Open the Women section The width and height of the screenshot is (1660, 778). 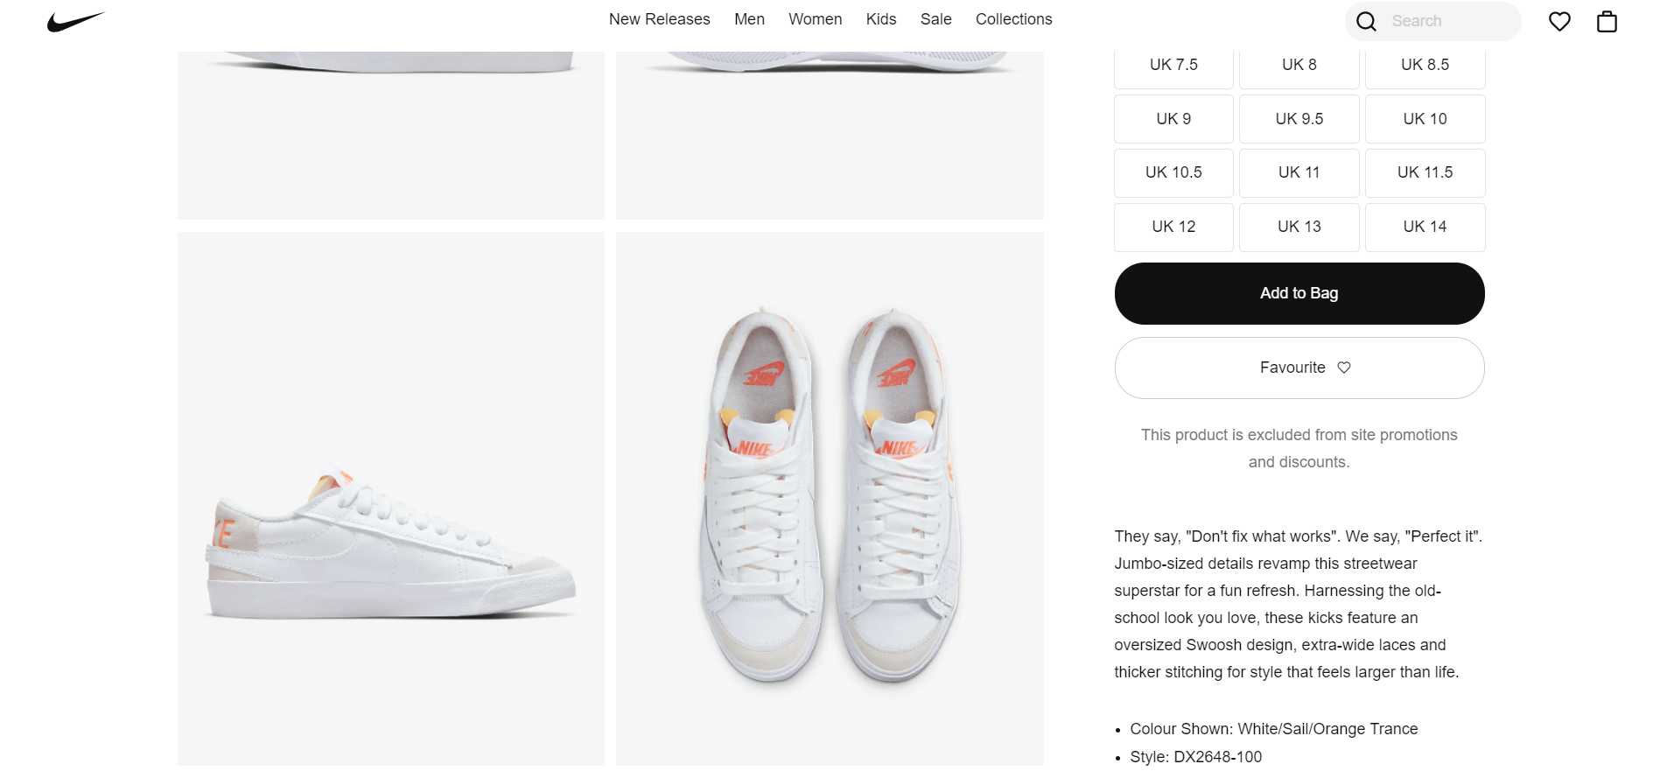tap(815, 18)
